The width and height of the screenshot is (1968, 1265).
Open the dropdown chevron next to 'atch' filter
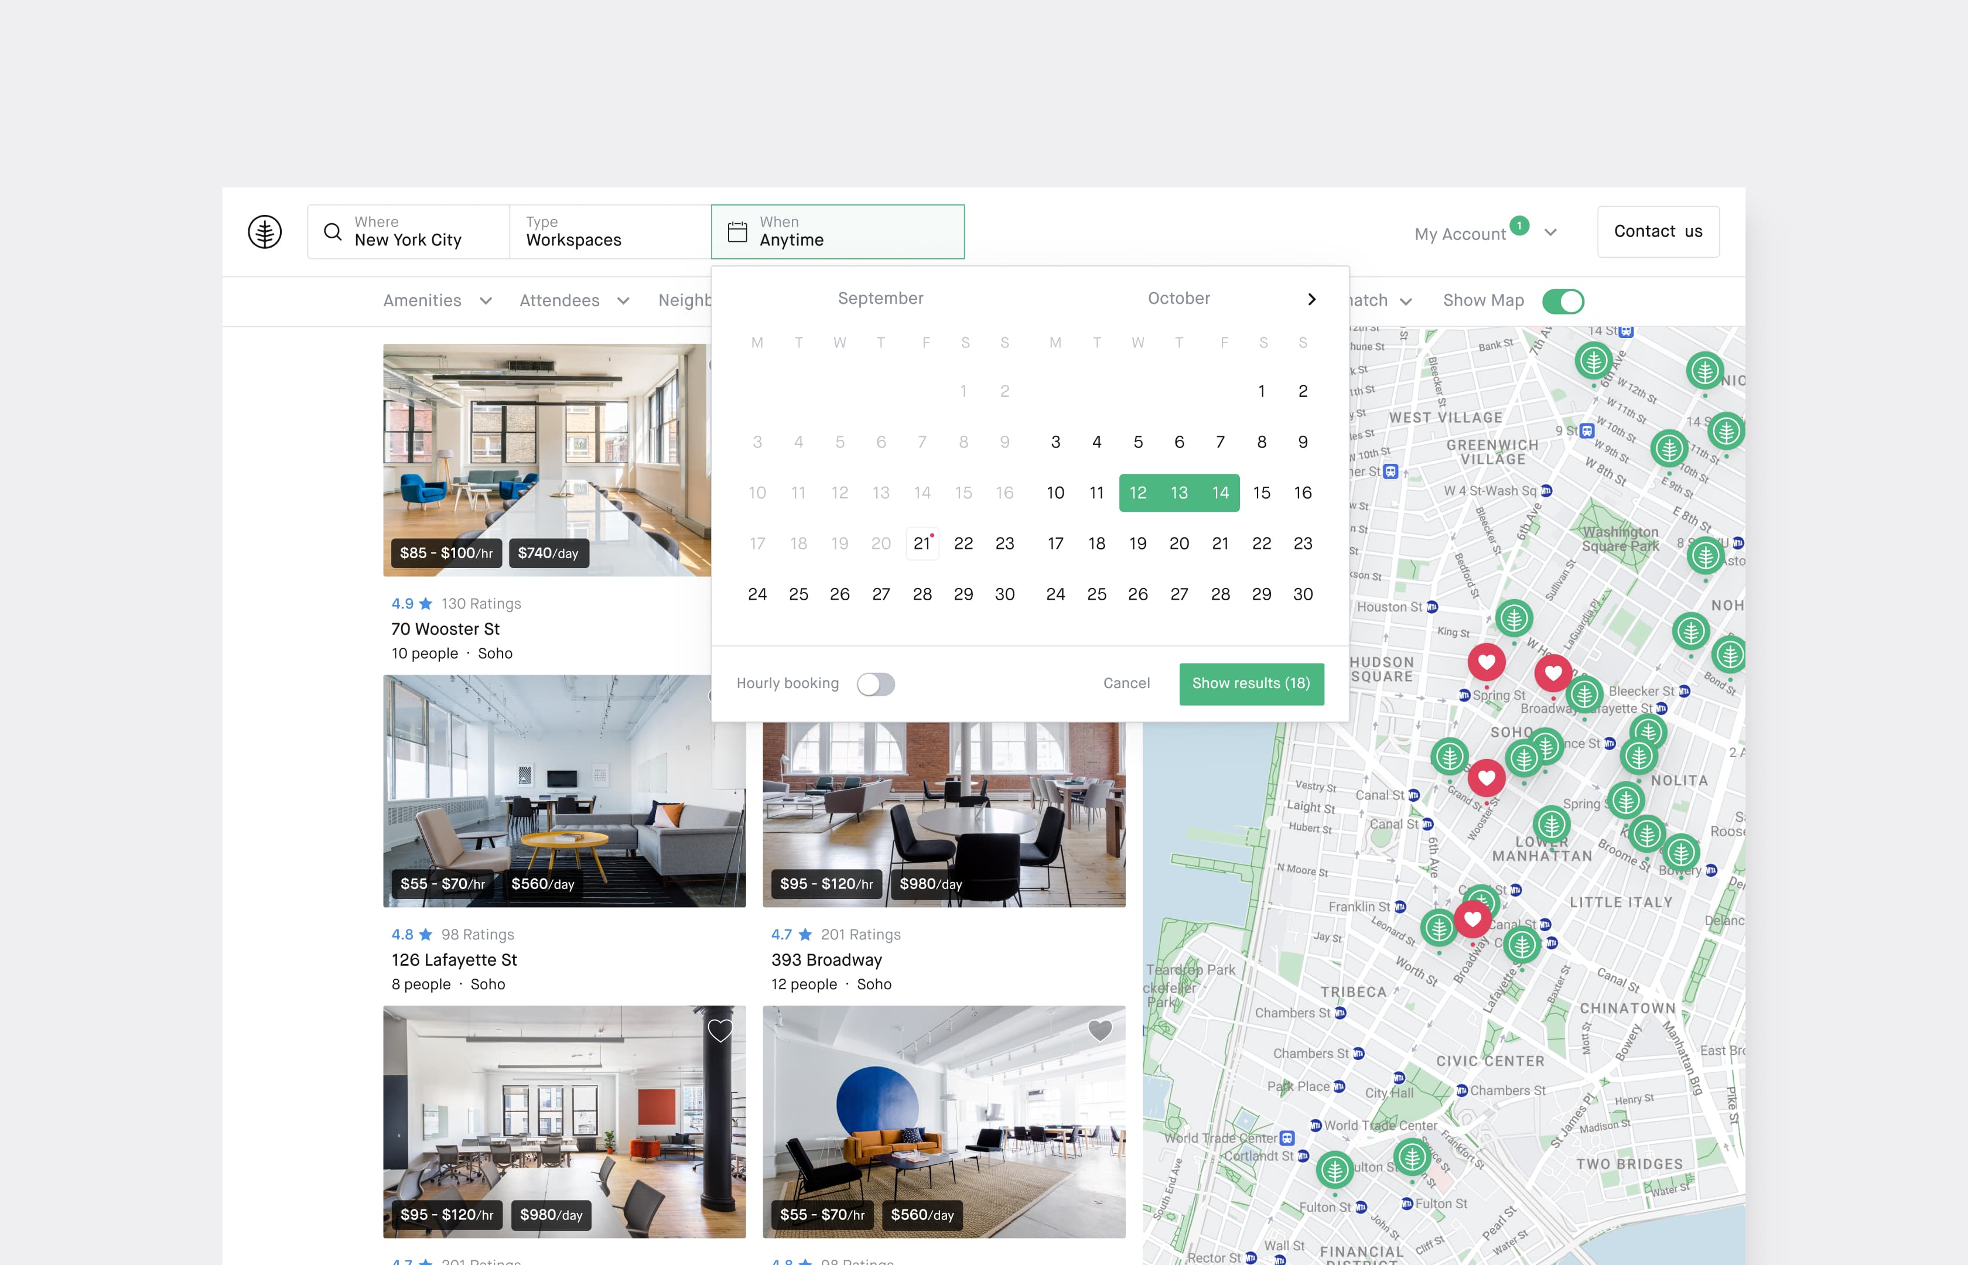[1405, 302]
